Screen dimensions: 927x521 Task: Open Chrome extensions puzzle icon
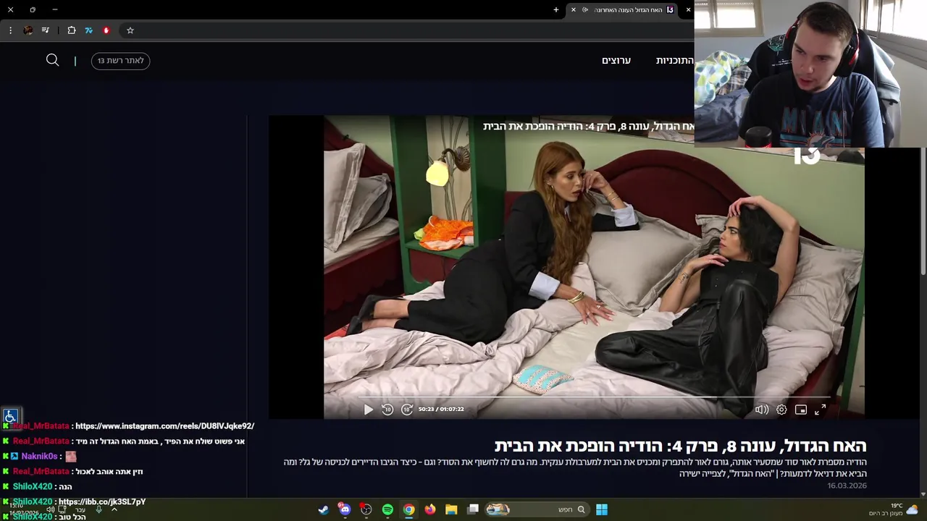tap(72, 30)
